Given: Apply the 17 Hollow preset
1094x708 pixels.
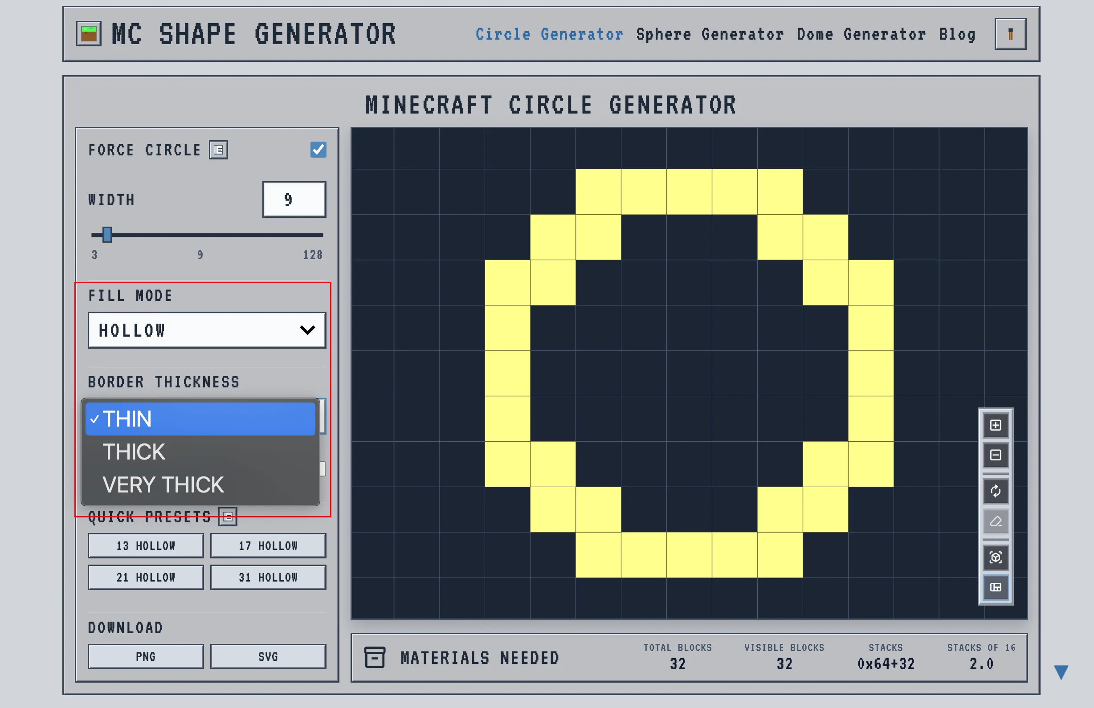Looking at the screenshot, I should click(268, 545).
